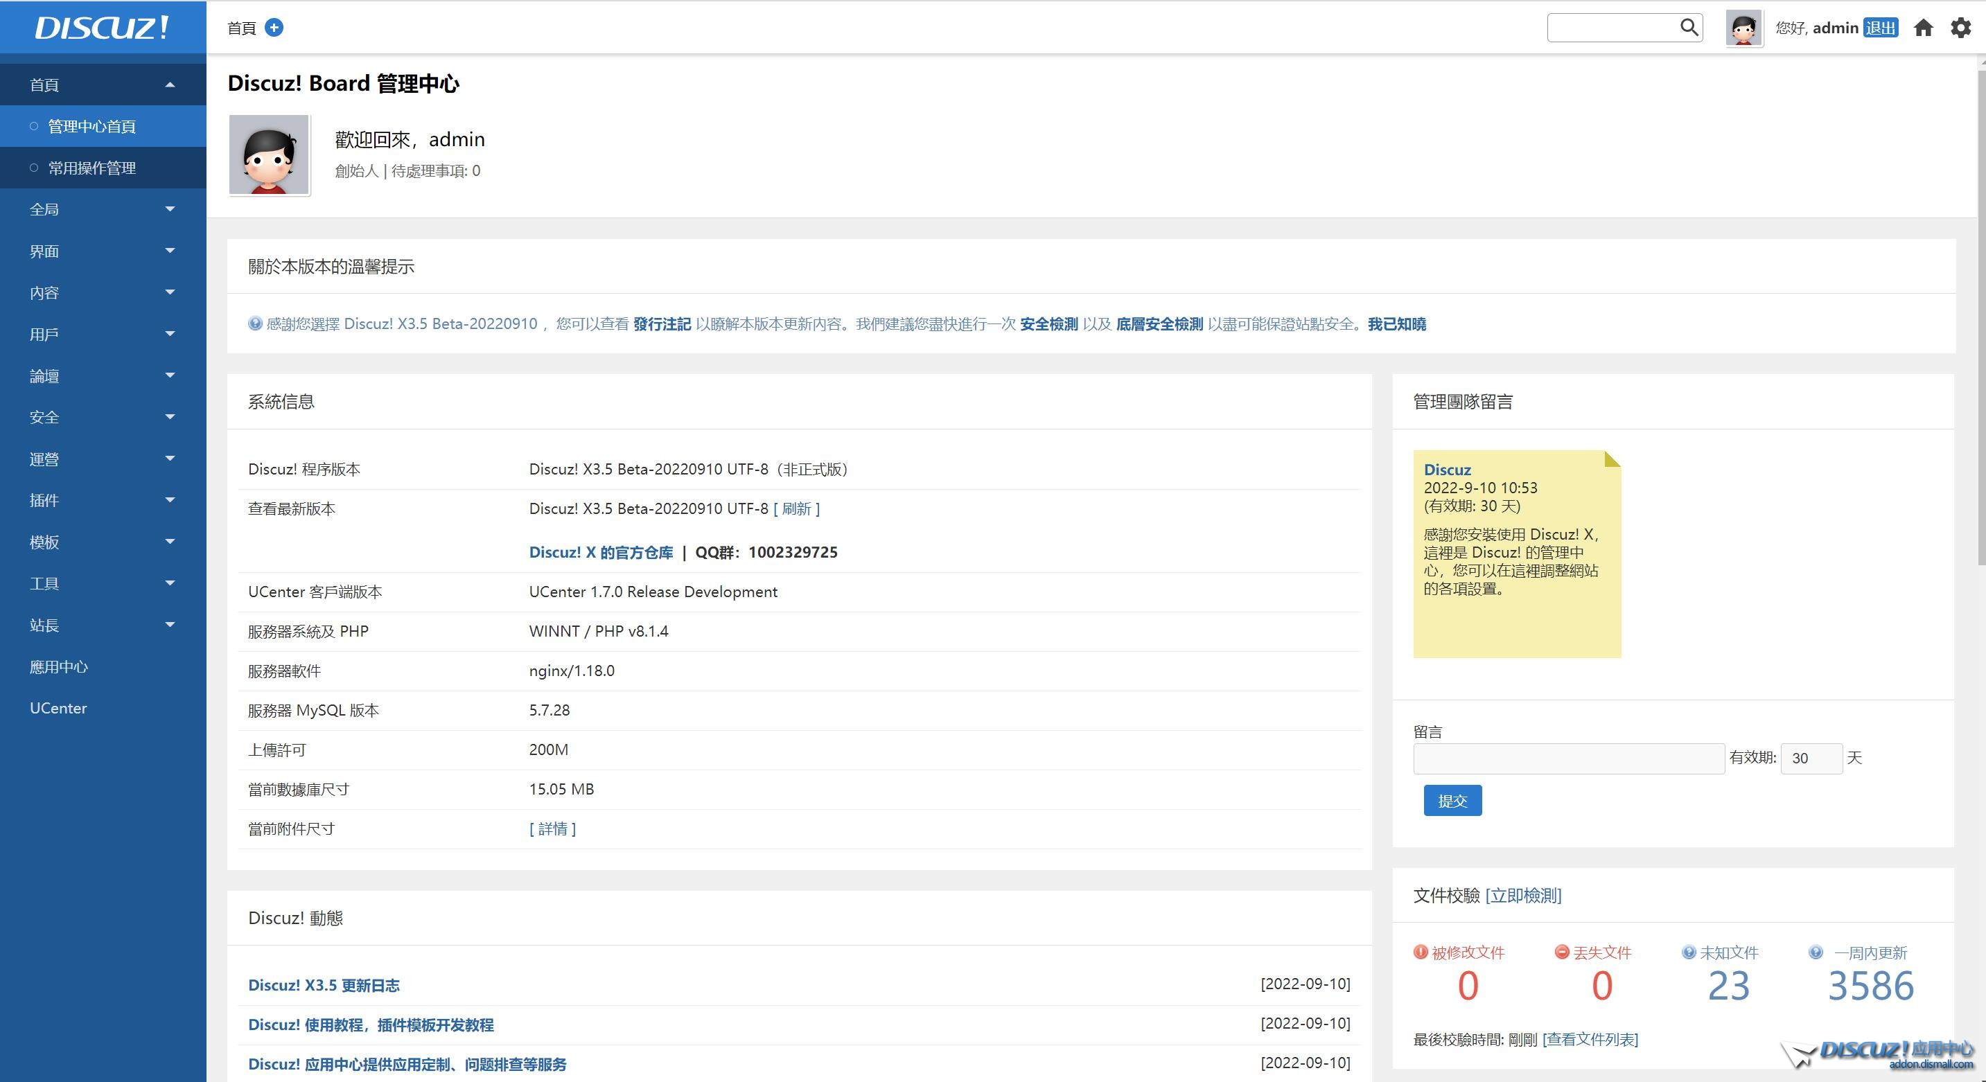
Task: Click the Discuz author name on sticky note
Action: point(1447,470)
